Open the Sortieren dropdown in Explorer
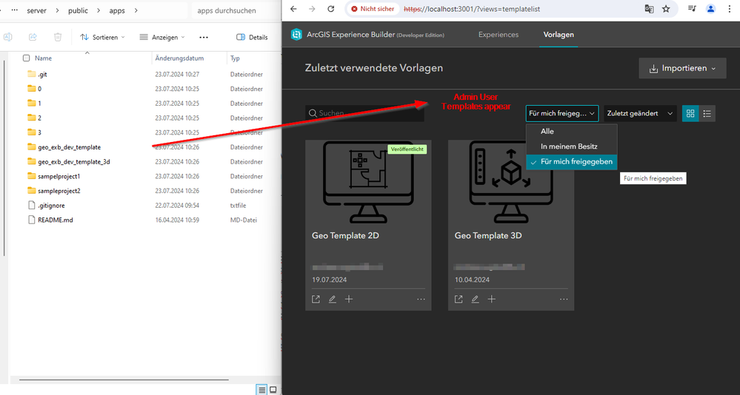Viewport: 740px width, 395px height. 102,37
